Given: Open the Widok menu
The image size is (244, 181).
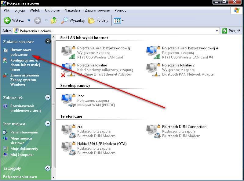Looking at the screenshot, I should point(35,10).
